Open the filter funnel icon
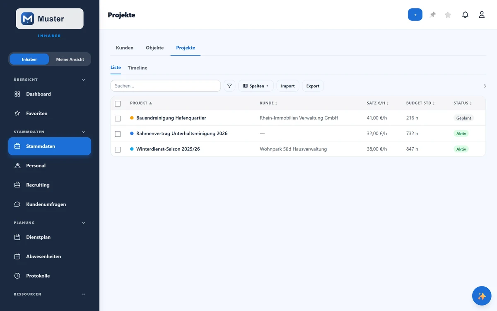This screenshot has width=497, height=311. (x=229, y=86)
